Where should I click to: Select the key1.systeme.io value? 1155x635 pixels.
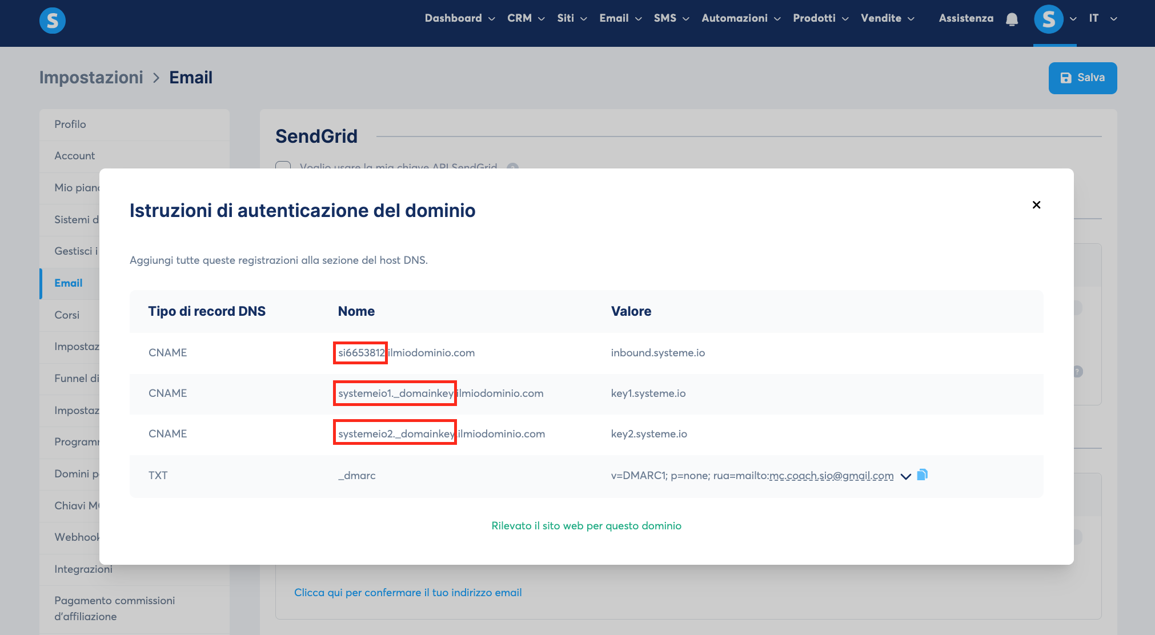click(x=648, y=393)
